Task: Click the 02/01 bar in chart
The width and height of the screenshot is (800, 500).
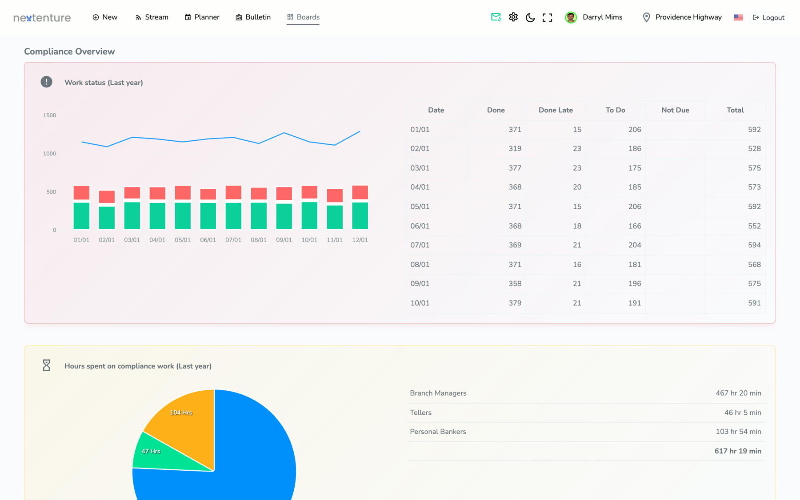Action: click(107, 210)
